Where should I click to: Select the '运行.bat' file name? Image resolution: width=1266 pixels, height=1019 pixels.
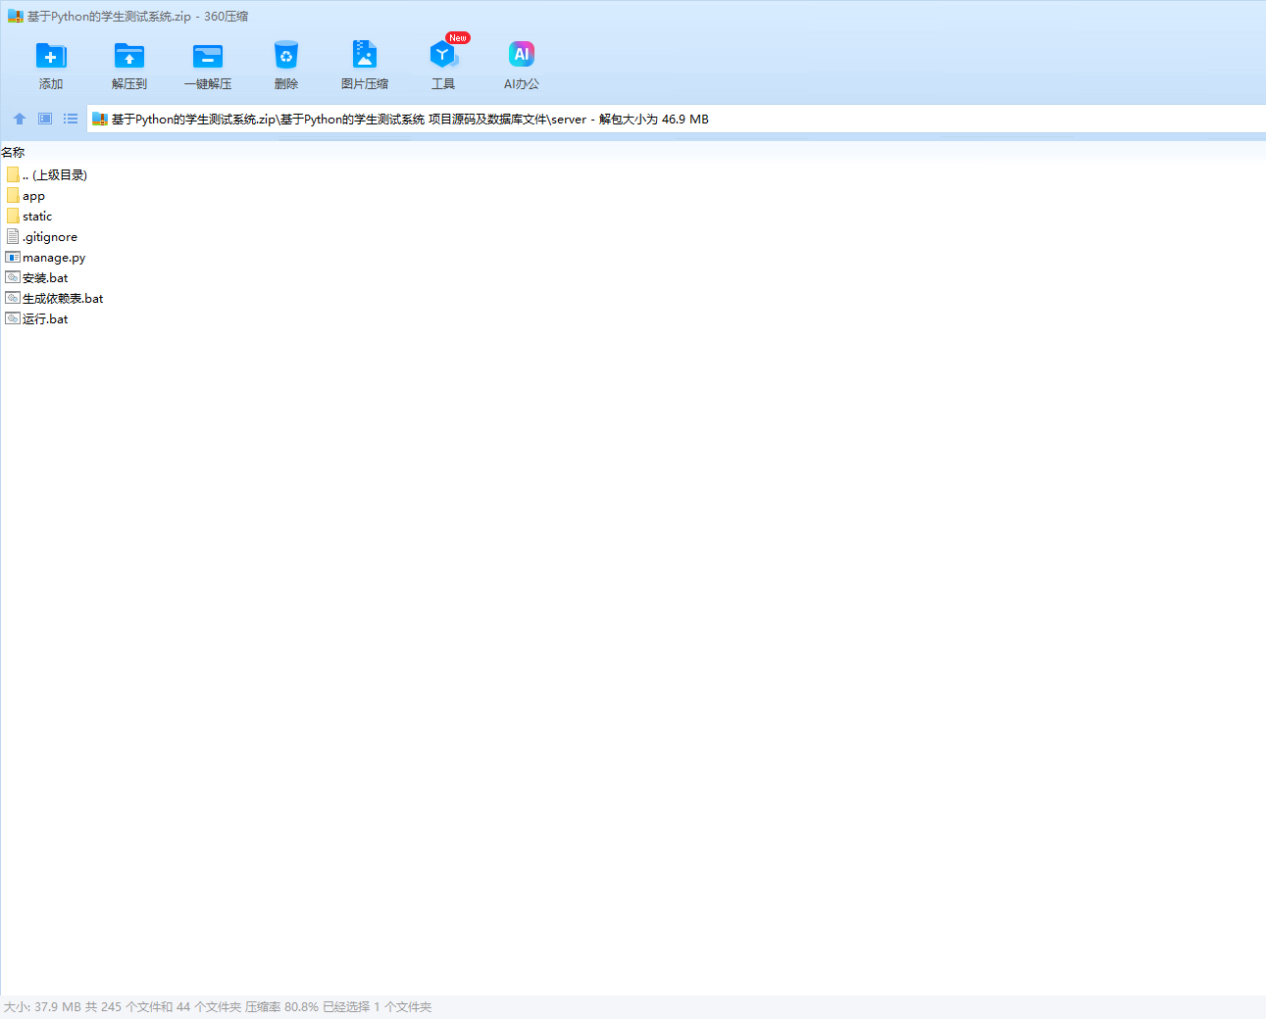click(45, 319)
